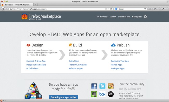Open the Box logo icon
Viewport: 169px width, 102px height.
pos(102,94)
